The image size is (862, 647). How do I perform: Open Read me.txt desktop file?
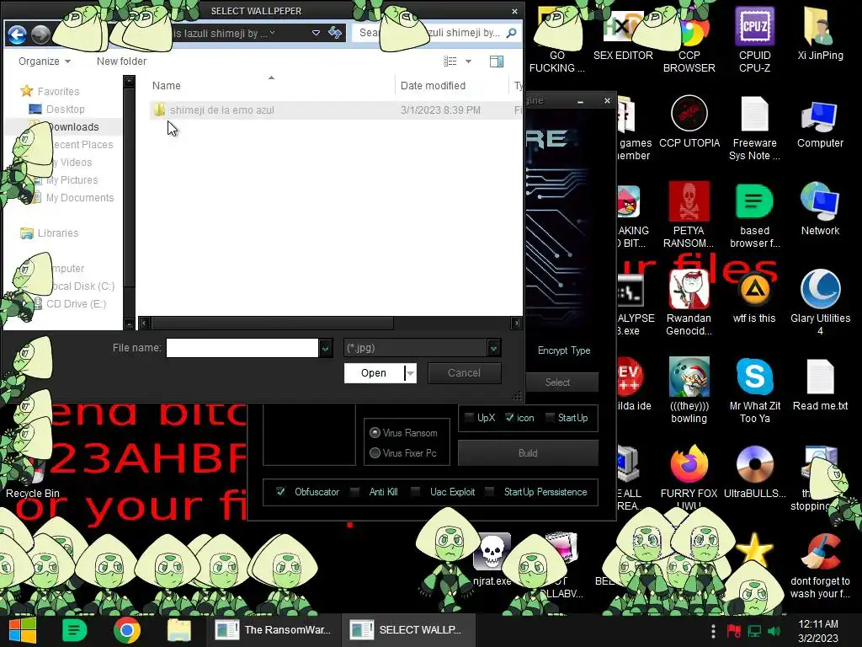(820, 384)
